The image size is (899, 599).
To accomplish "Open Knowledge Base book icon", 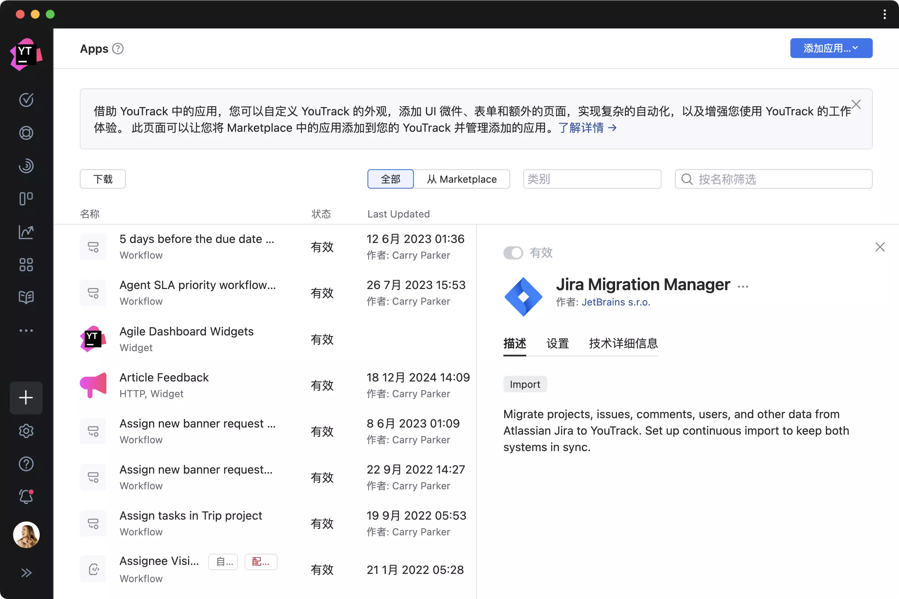I will tap(26, 297).
